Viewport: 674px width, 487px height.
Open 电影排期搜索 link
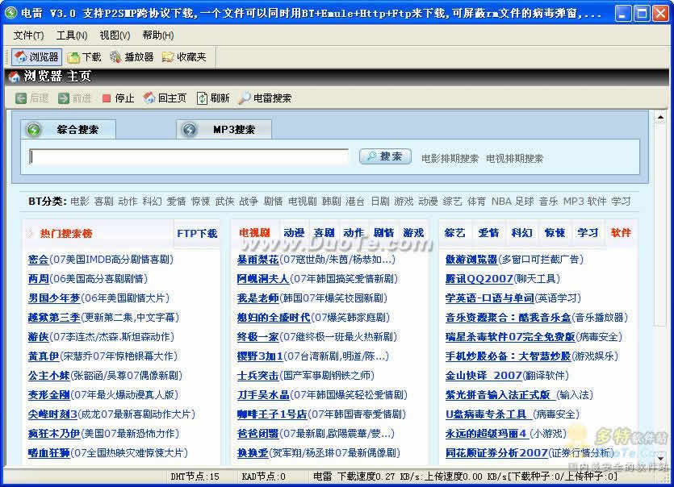450,159
